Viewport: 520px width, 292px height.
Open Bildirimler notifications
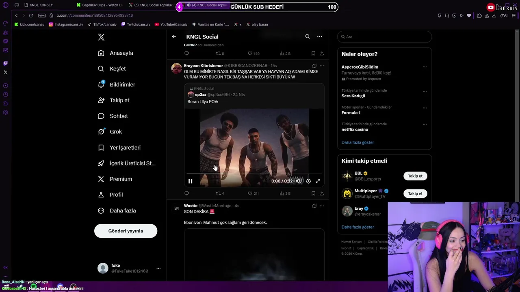(117, 84)
